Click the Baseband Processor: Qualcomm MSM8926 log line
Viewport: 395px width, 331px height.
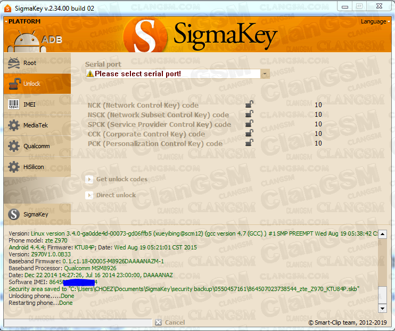point(62,268)
